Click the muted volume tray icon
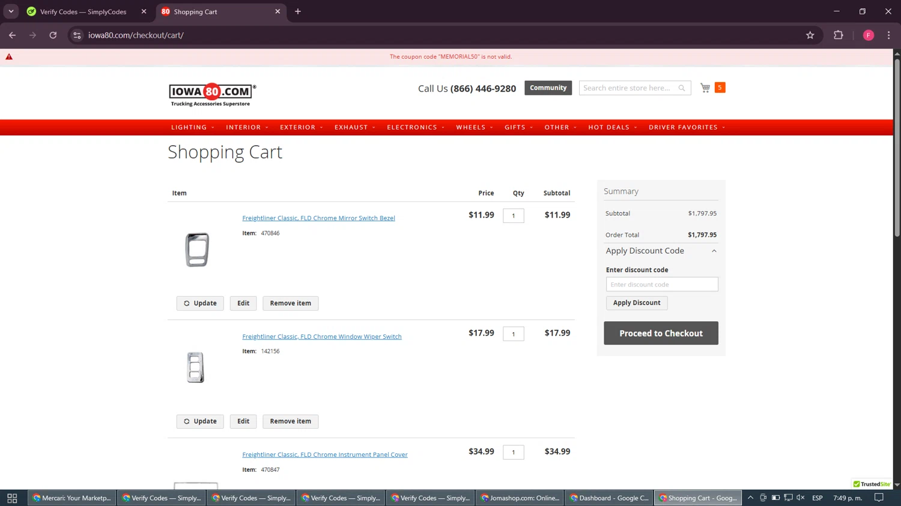The height and width of the screenshot is (506, 901). tap(800, 498)
